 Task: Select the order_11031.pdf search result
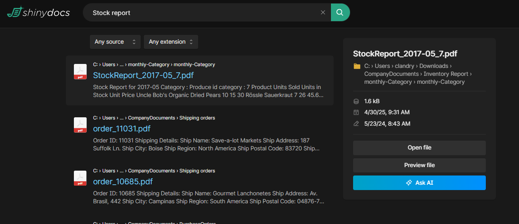pyautogui.click(x=122, y=129)
